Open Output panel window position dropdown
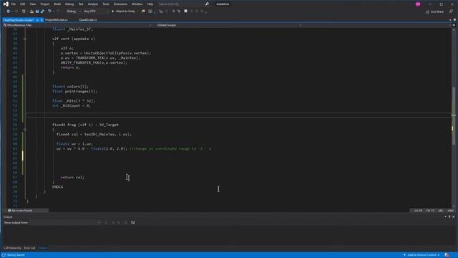The width and height of the screenshot is (458, 258). click(x=445, y=216)
